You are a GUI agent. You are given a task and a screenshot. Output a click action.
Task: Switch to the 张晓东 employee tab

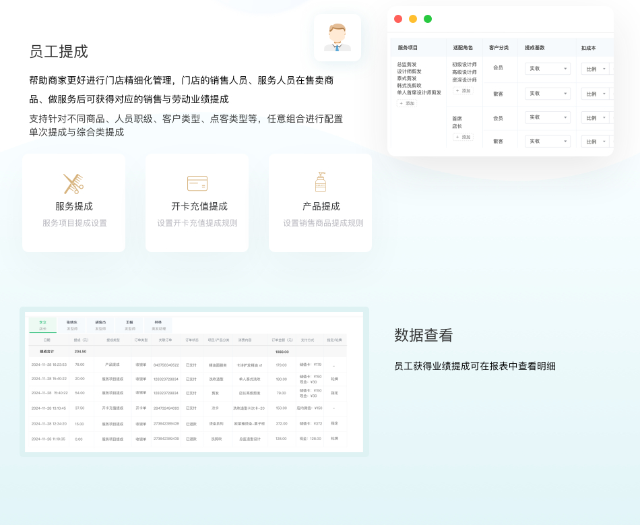click(72, 325)
